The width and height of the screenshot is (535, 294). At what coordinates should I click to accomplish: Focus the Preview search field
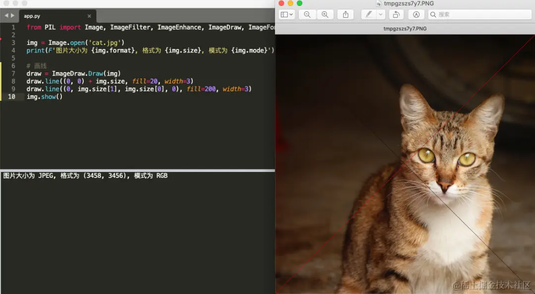pos(480,15)
